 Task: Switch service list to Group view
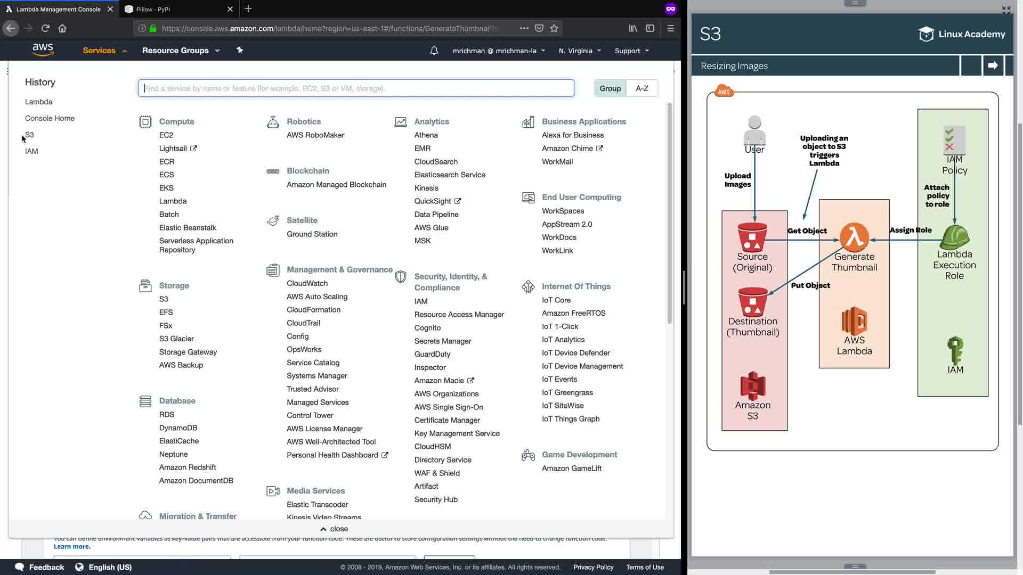[x=610, y=88]
